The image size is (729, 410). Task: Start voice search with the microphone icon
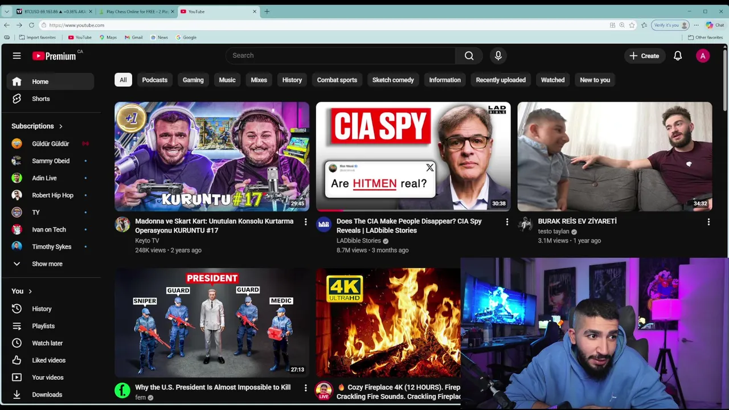pyautogui.click(x=498, y=55)
